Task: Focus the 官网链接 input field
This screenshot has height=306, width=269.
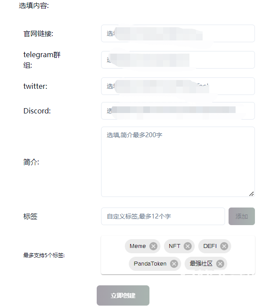Action: click(x=178, y=33)
